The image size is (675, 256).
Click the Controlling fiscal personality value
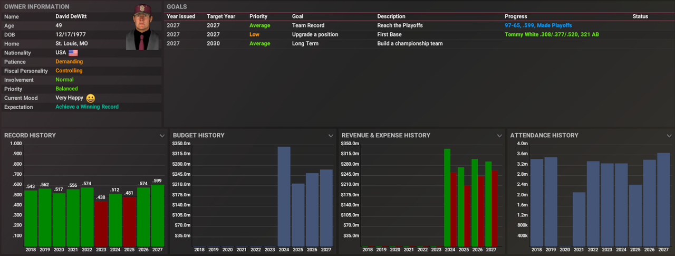click(x=69, y=71)
